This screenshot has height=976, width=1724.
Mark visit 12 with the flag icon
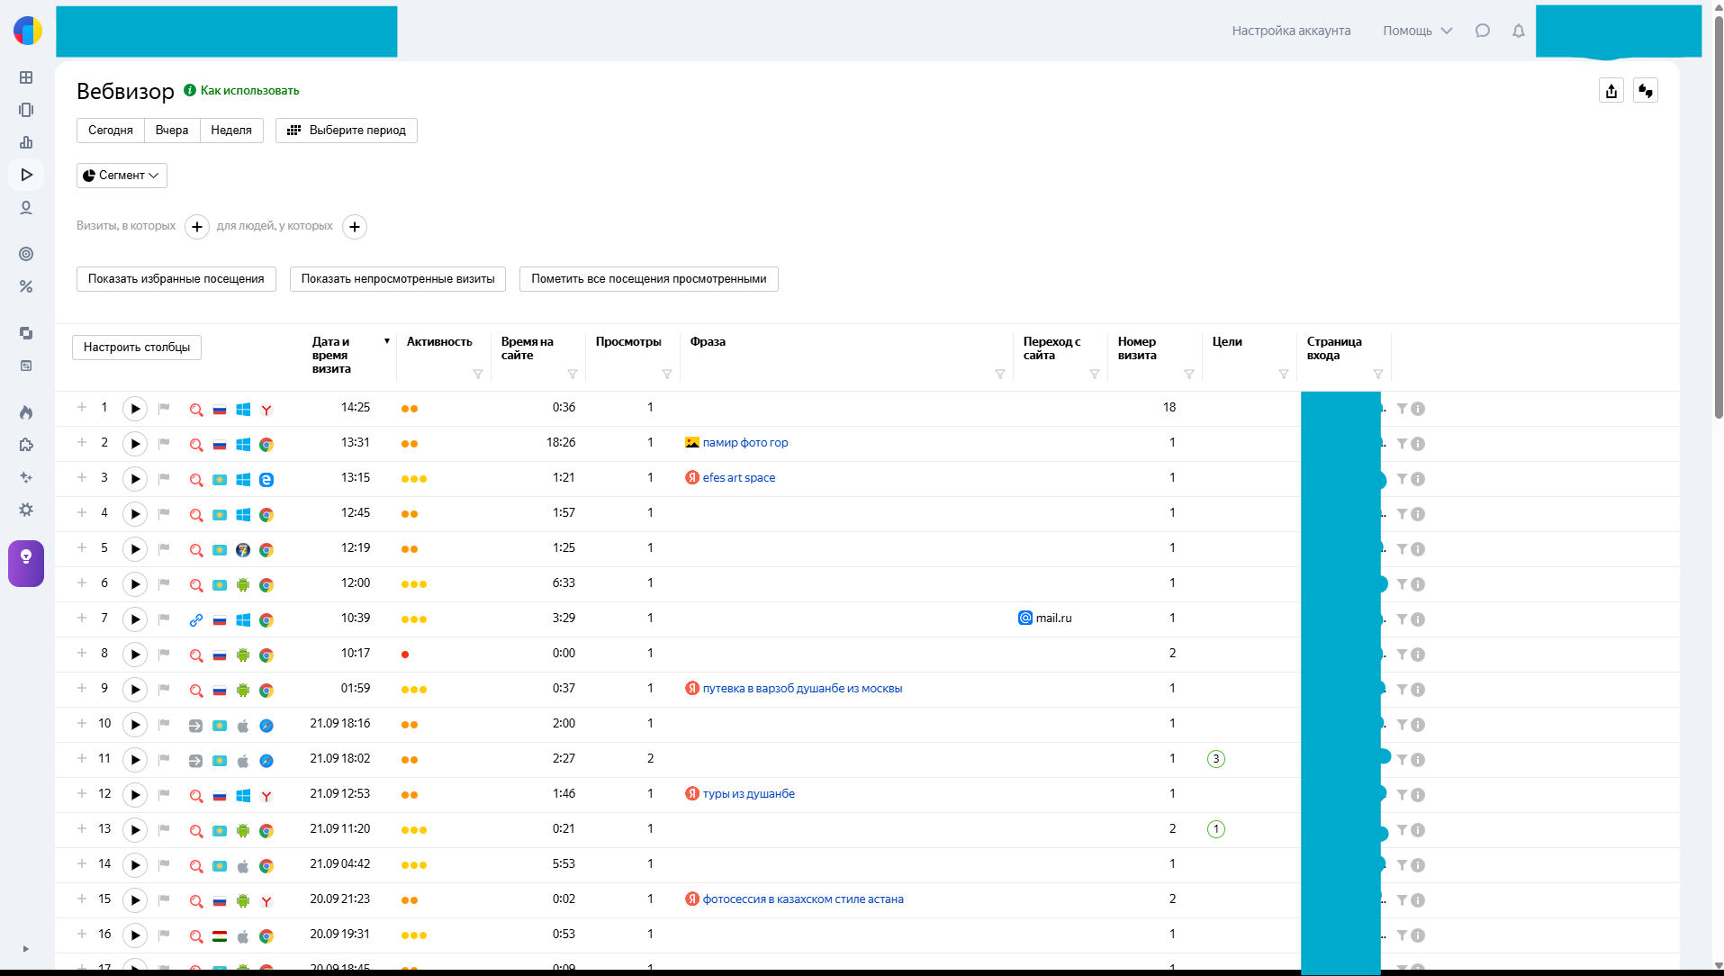click(x=164, y=795)
